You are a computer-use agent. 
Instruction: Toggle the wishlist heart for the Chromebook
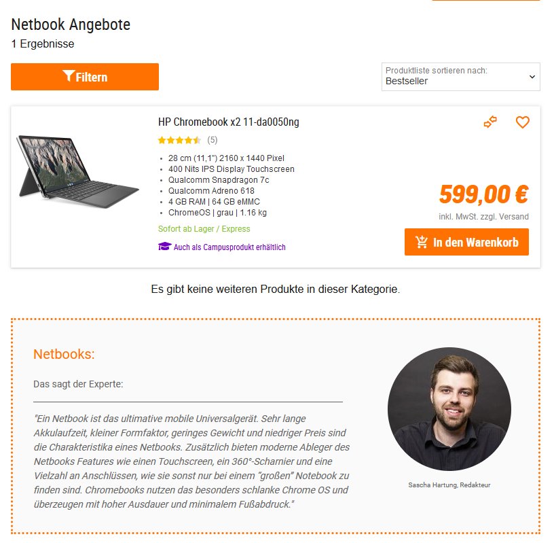tap(523, 123)
